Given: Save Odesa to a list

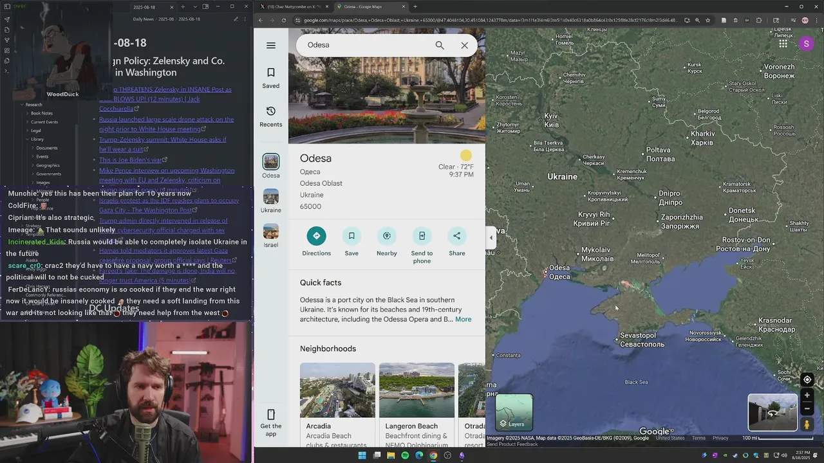Looking at the screenshot, I should pyautogui.click(x=351, y=242).
